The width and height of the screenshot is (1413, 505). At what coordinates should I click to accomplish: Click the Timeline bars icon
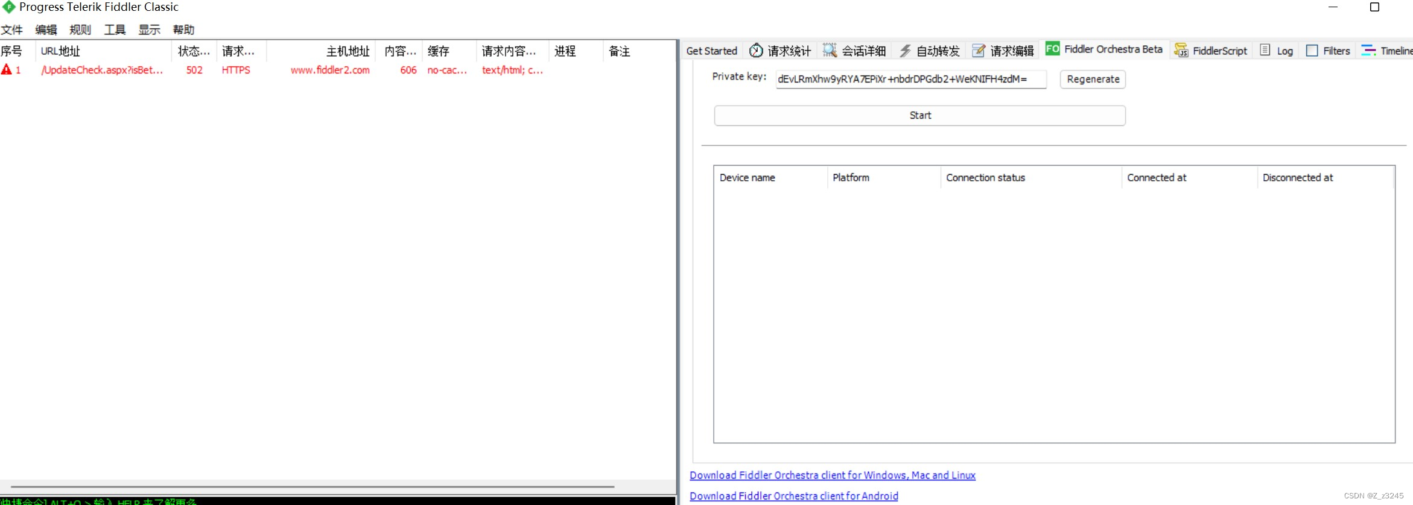click(1369, 51)
